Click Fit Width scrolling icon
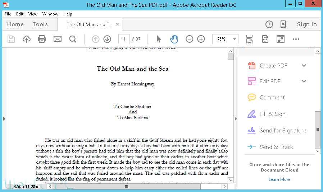This screenshot has width=323, height=192. [249, 39]
